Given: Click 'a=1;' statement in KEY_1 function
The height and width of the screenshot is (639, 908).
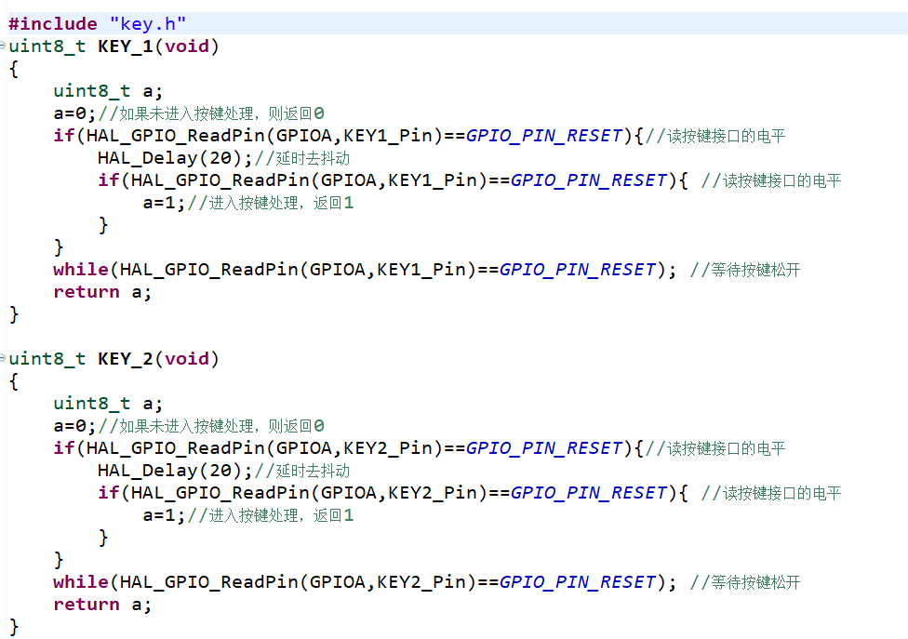Looking at the screenshot, I should click(164, 203).
